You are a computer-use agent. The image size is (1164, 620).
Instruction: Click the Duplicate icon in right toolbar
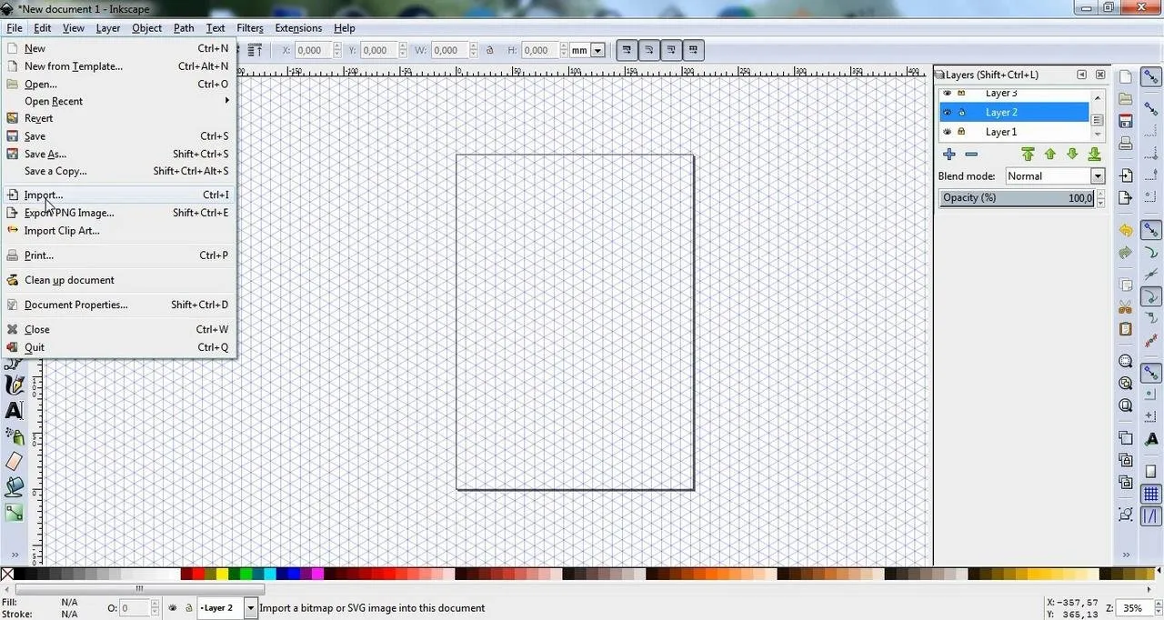coord(1126,438)
